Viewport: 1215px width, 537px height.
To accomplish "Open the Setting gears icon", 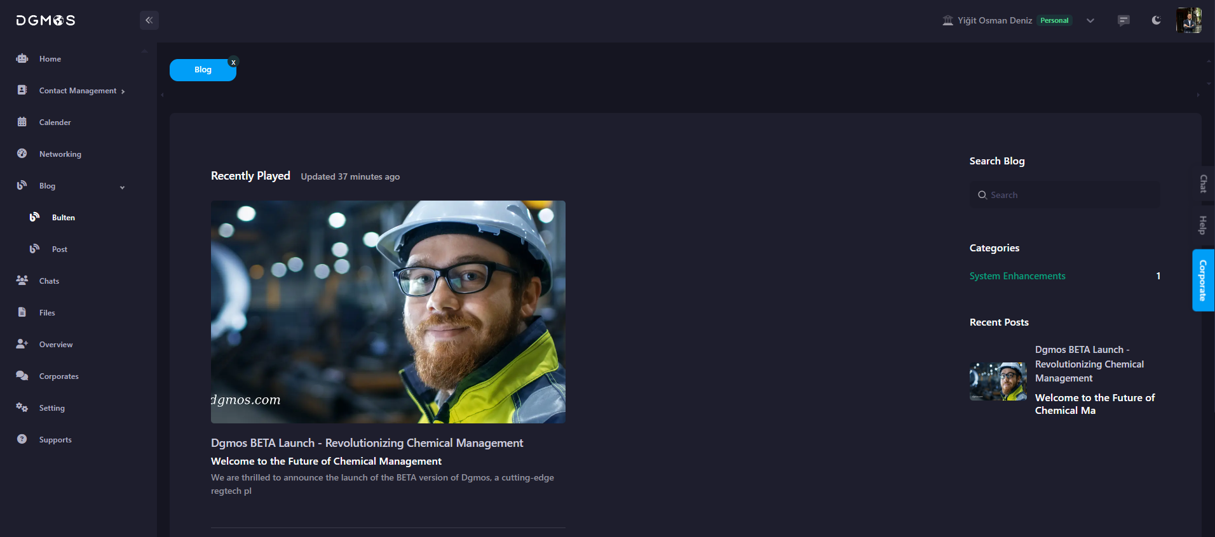I will [x=22, y=408].
